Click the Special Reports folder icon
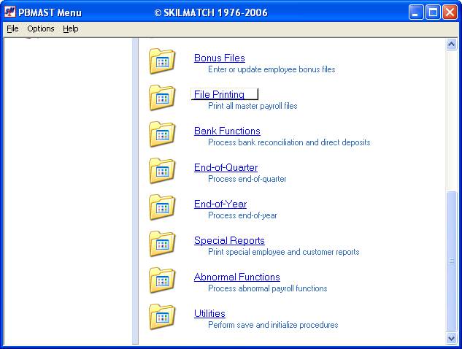Viewport: 462px width, 349px height. click(162, 244)
